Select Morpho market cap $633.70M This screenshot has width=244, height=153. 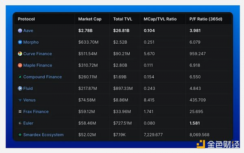click(x=89, y=42)
